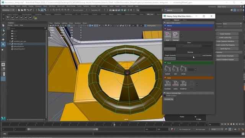Click the Redo arrow icon
This screenshot has width=245, height=138.
31,10
